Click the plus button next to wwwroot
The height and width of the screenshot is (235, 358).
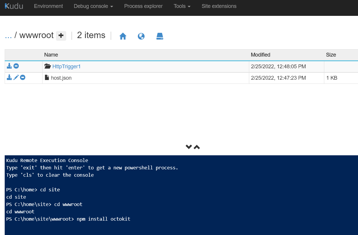click(61, 36)
